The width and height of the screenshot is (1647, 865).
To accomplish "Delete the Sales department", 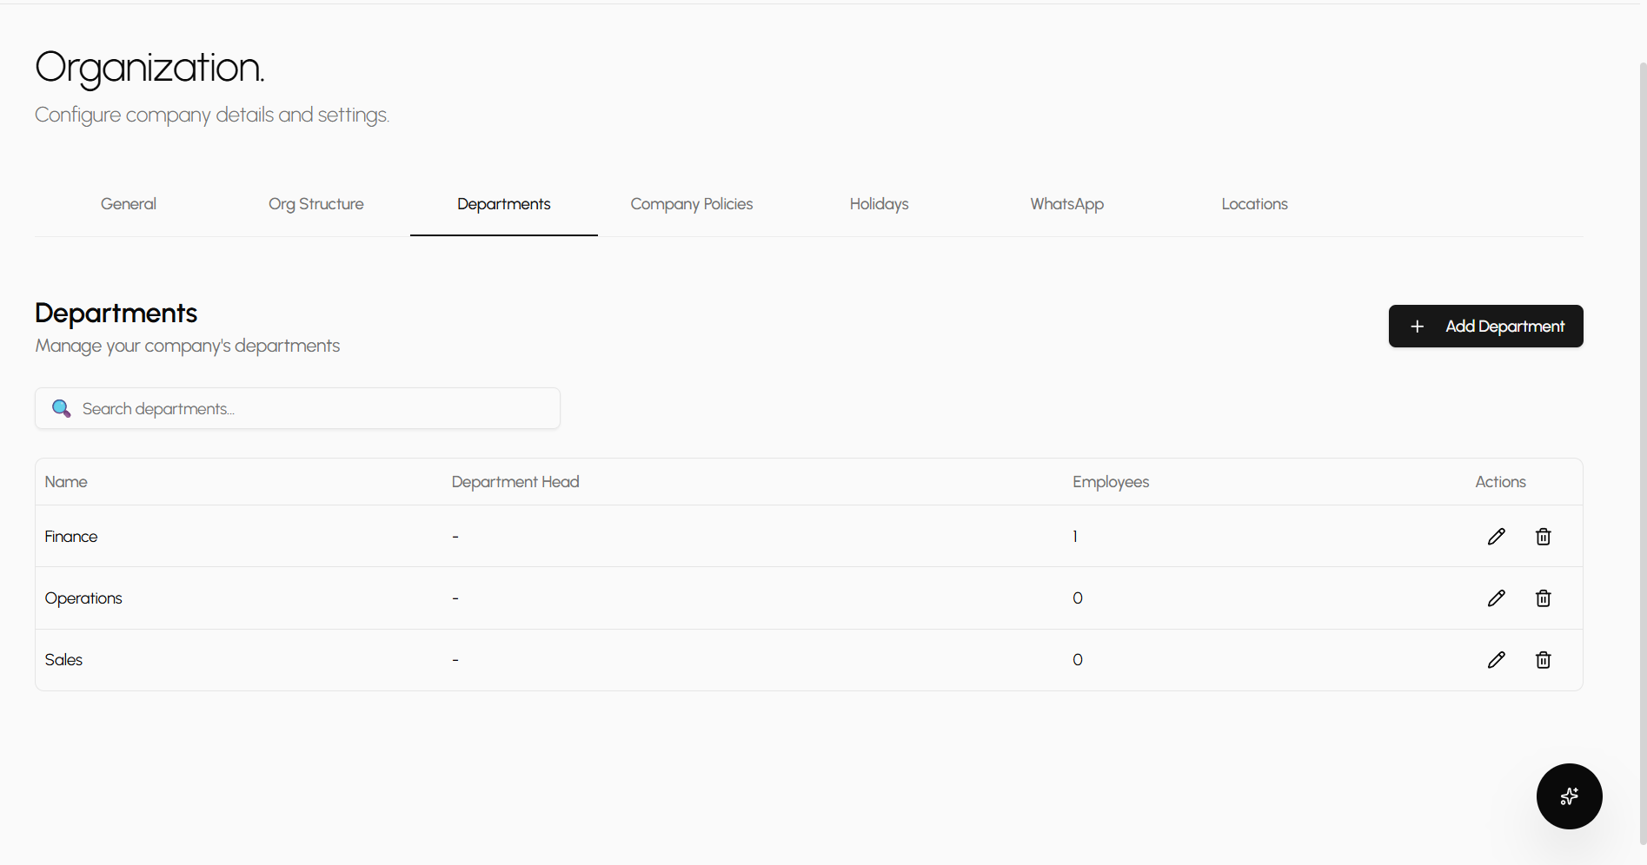I will 1543,660.
